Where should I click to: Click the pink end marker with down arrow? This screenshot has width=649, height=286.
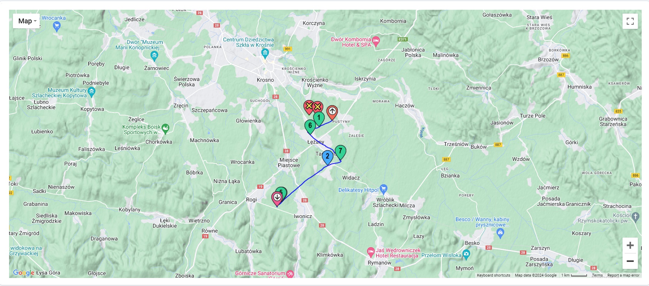point(277,199)
